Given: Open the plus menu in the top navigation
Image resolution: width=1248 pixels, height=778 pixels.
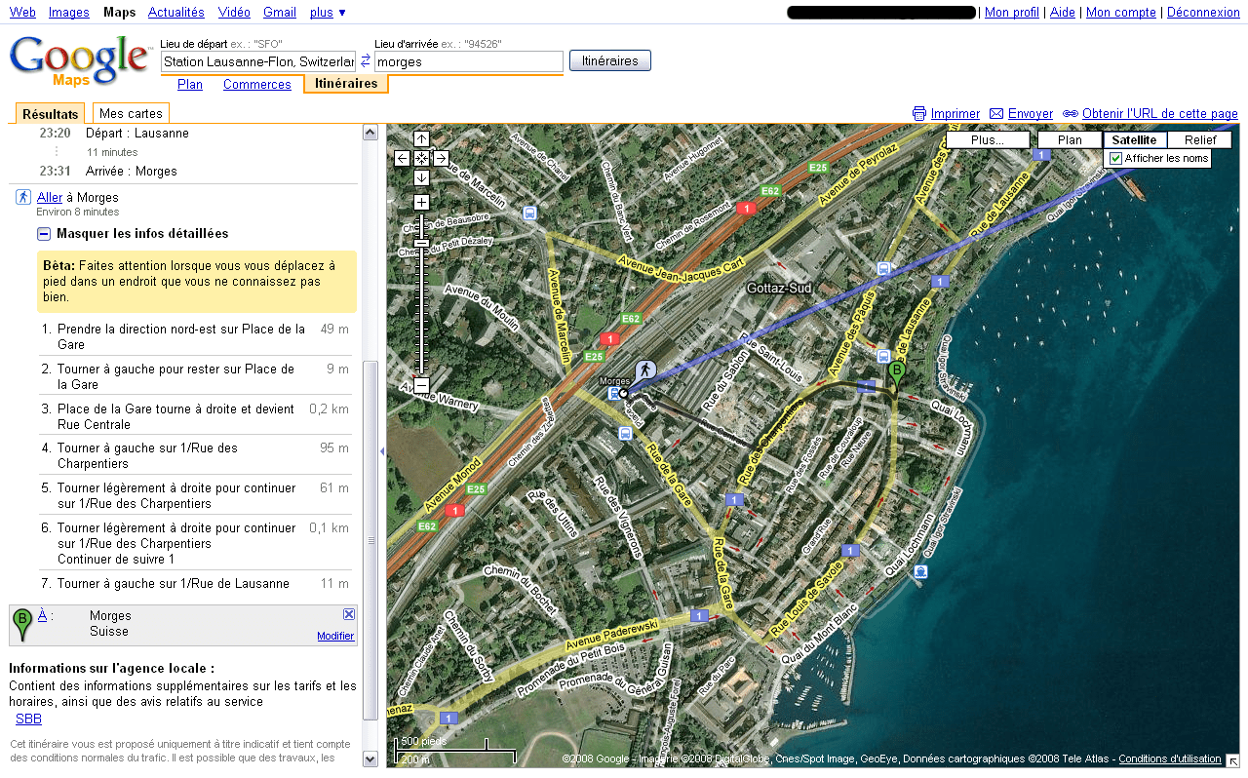Looking at the screenshot, I should point(324,12).
